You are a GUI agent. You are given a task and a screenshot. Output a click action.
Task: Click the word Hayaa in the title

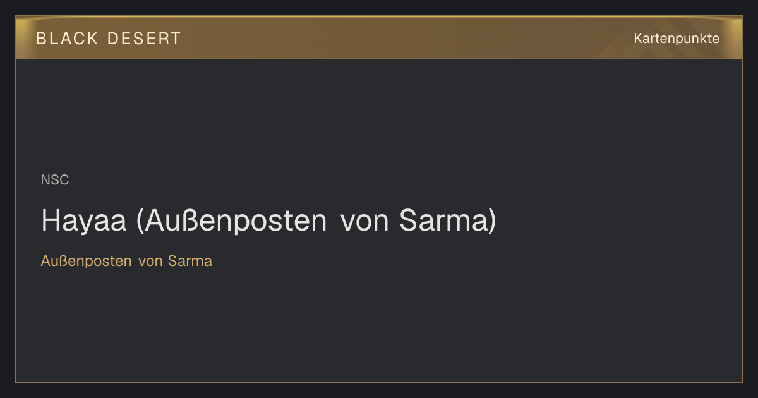coord(84,222)
